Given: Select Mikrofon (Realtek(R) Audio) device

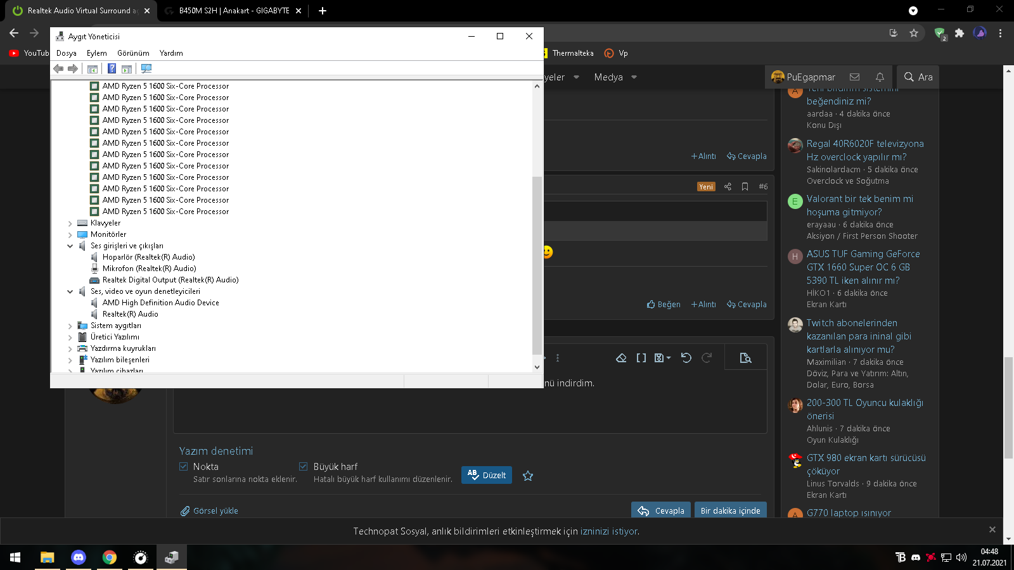Looking at the screenshot, I should (x=149, y=269).
